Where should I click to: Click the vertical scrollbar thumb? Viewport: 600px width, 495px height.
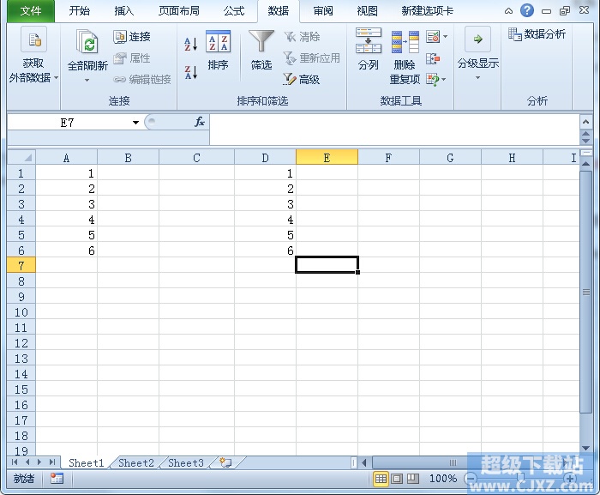585,292
